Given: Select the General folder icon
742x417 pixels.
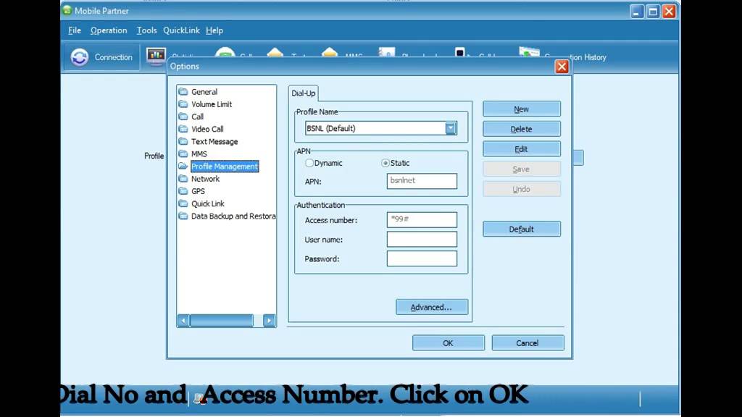Looking at the screenshot, I should [183, 91].
